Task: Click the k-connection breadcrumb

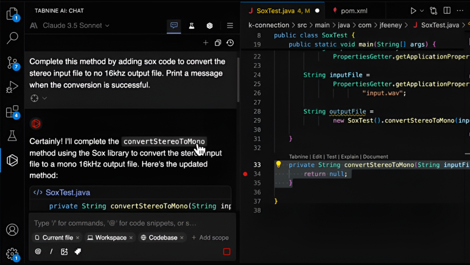Action: point(269,25)
